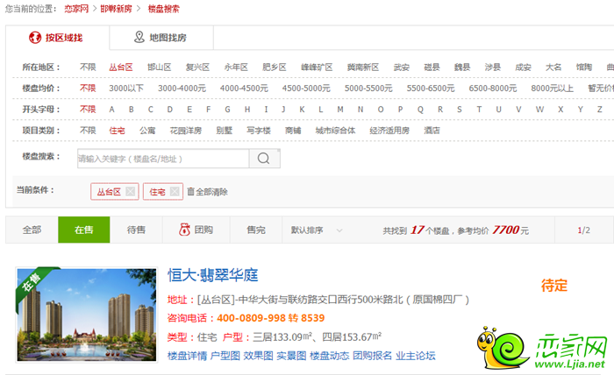The width and height of the screenshot is (614, 375).
Task: Filter by starting letter H
Action: 247,110
